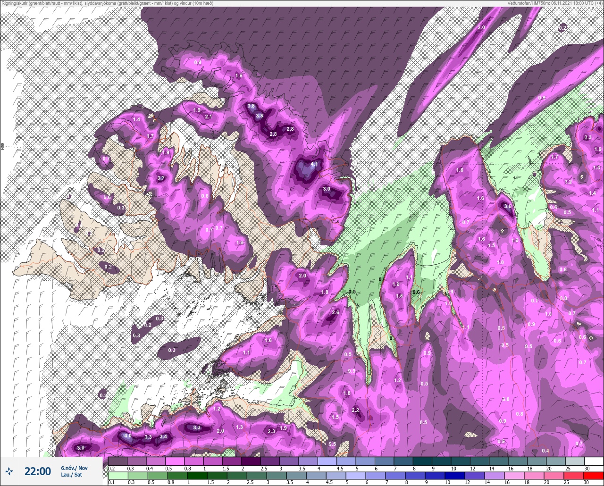Click the 22:00 forecast time label

coord(38,471)
